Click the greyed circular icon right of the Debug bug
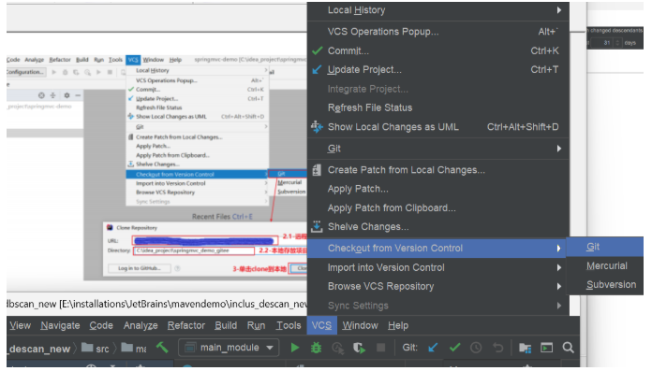Image resolution: width=652 pixels, height=371 pixels. point(337,348)
